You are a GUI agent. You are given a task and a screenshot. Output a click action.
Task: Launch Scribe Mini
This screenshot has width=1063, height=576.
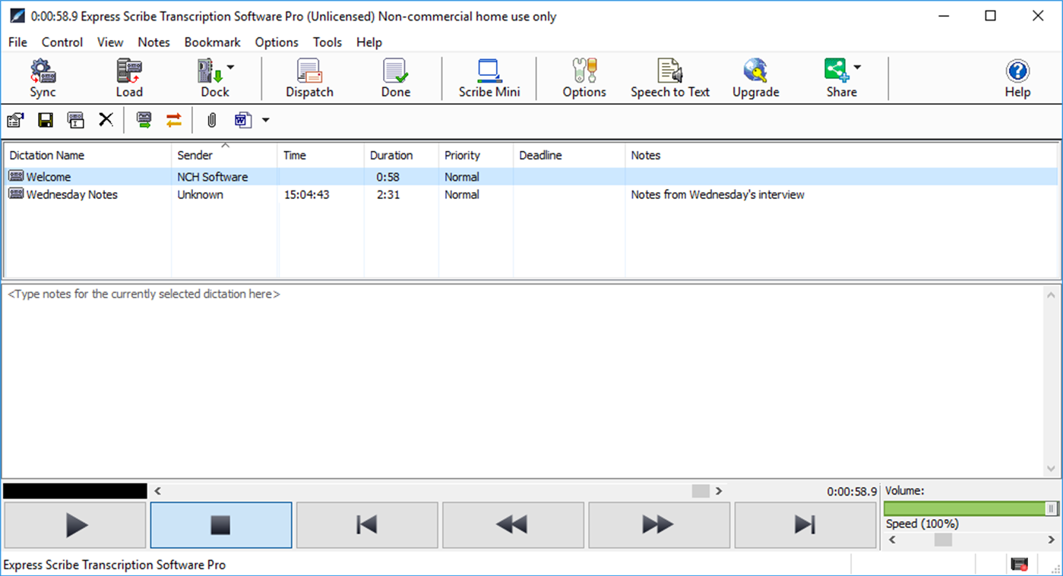[x=489, y=77]
